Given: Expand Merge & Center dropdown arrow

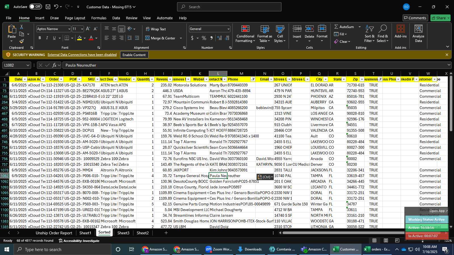Looking at the screenshot, I should (x=181, y=38).
